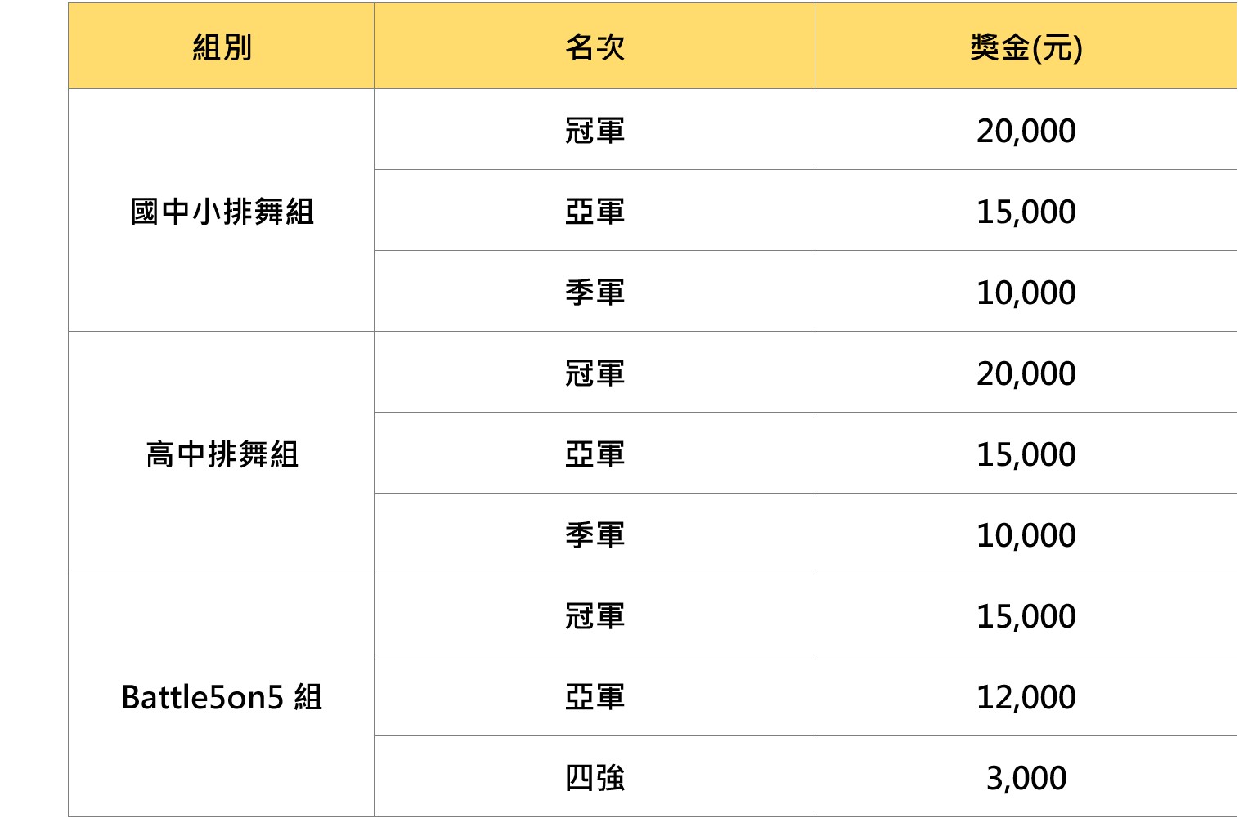Click 亞軍 in the 國中小排舞組 rows
This screenshot has height=818, width=1239.
(x=595, y=210)
